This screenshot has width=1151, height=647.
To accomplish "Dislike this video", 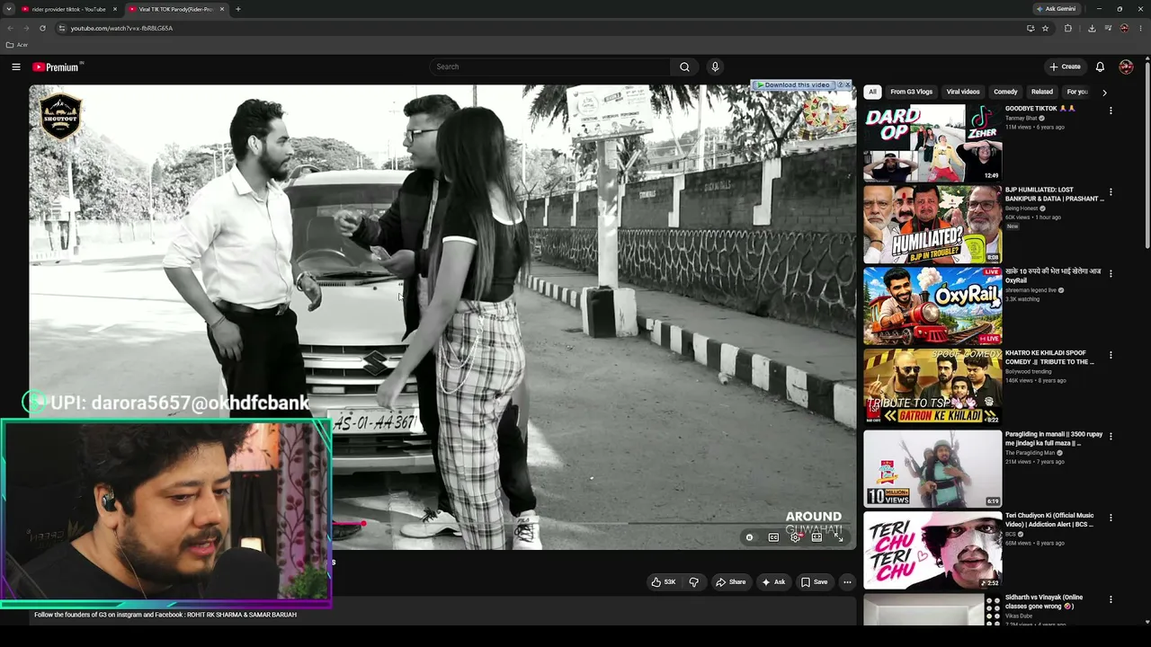I will click(x=693, y=582).
